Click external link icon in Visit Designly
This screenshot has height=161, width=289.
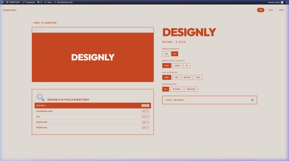click(x=252, y=100)
